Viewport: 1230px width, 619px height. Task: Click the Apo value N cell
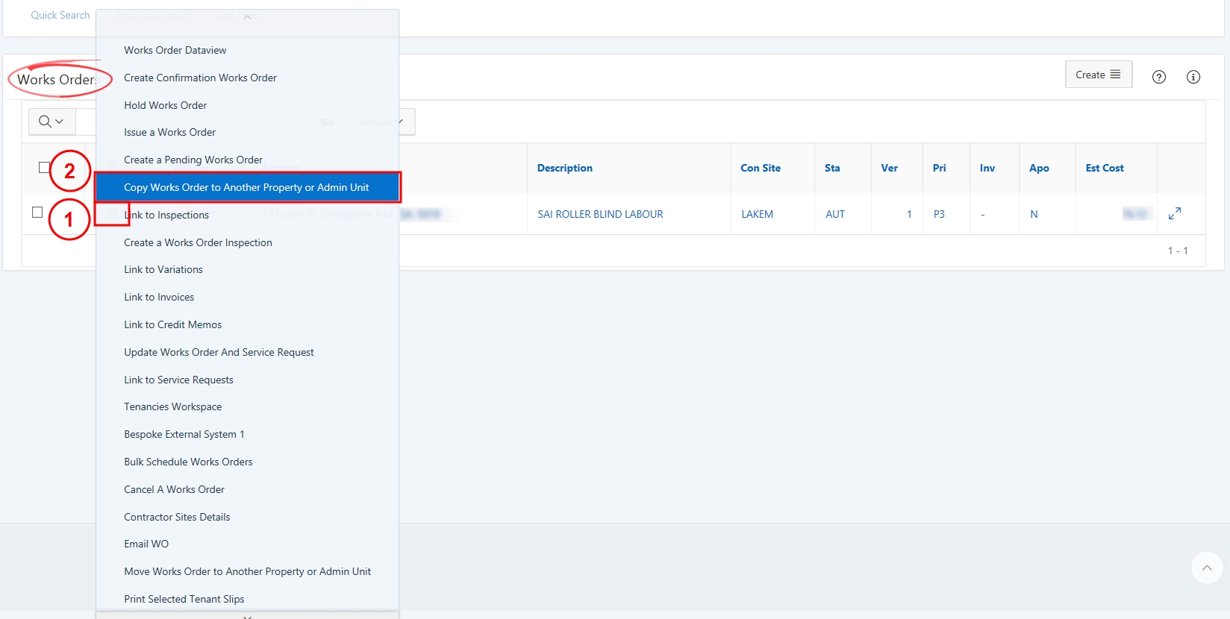coord(1034,214)
